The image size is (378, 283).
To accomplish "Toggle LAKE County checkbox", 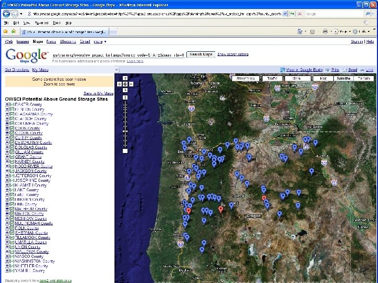I will [x=12, y=190].
